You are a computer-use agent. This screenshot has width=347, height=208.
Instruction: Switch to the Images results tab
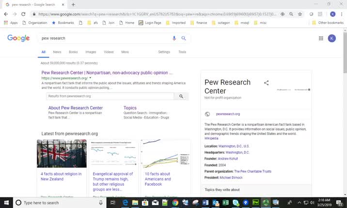[91, 52]
